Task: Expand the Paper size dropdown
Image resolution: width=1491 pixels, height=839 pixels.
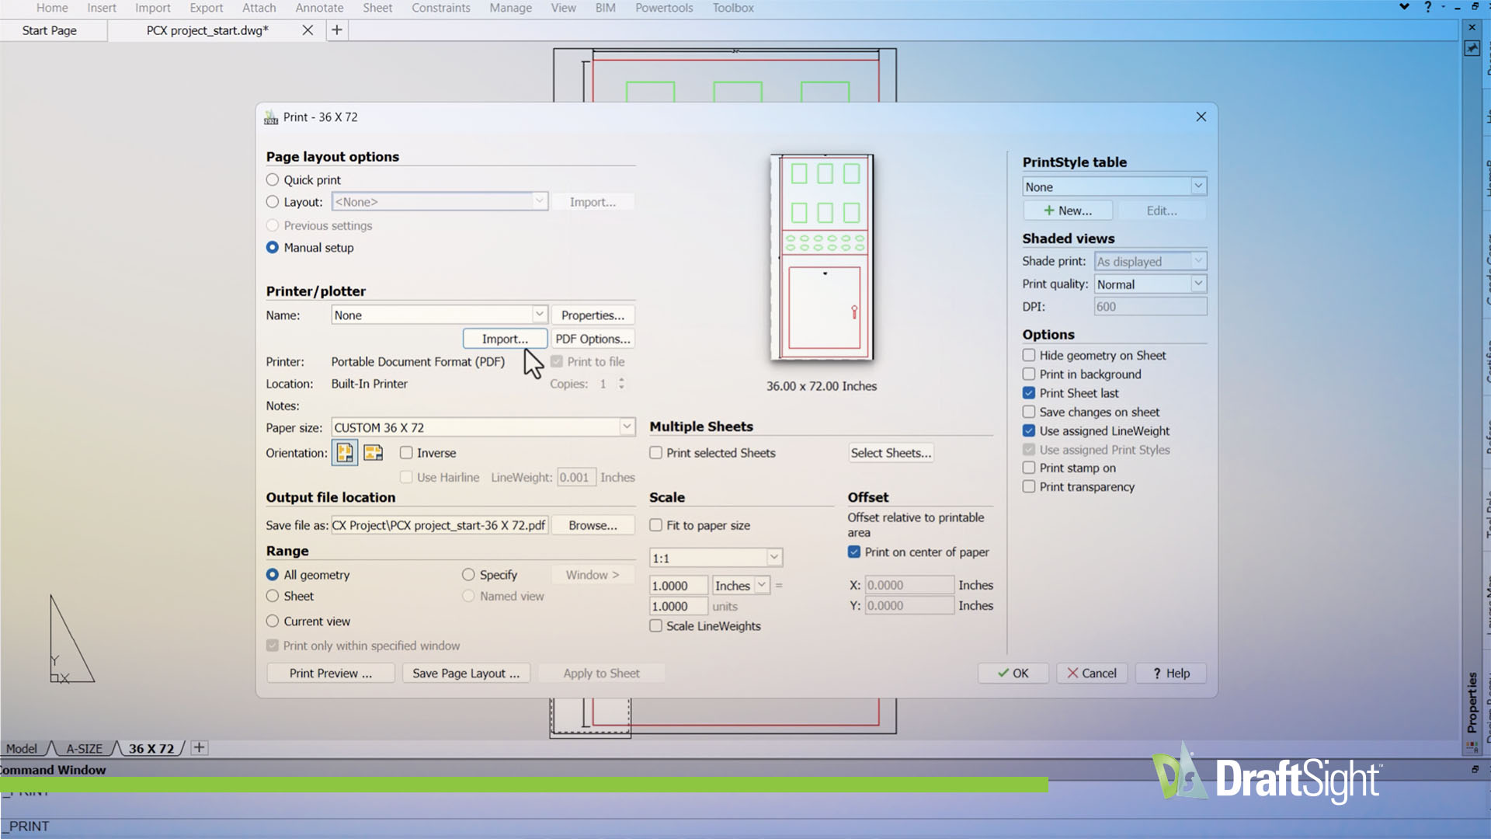Action: 627,427
